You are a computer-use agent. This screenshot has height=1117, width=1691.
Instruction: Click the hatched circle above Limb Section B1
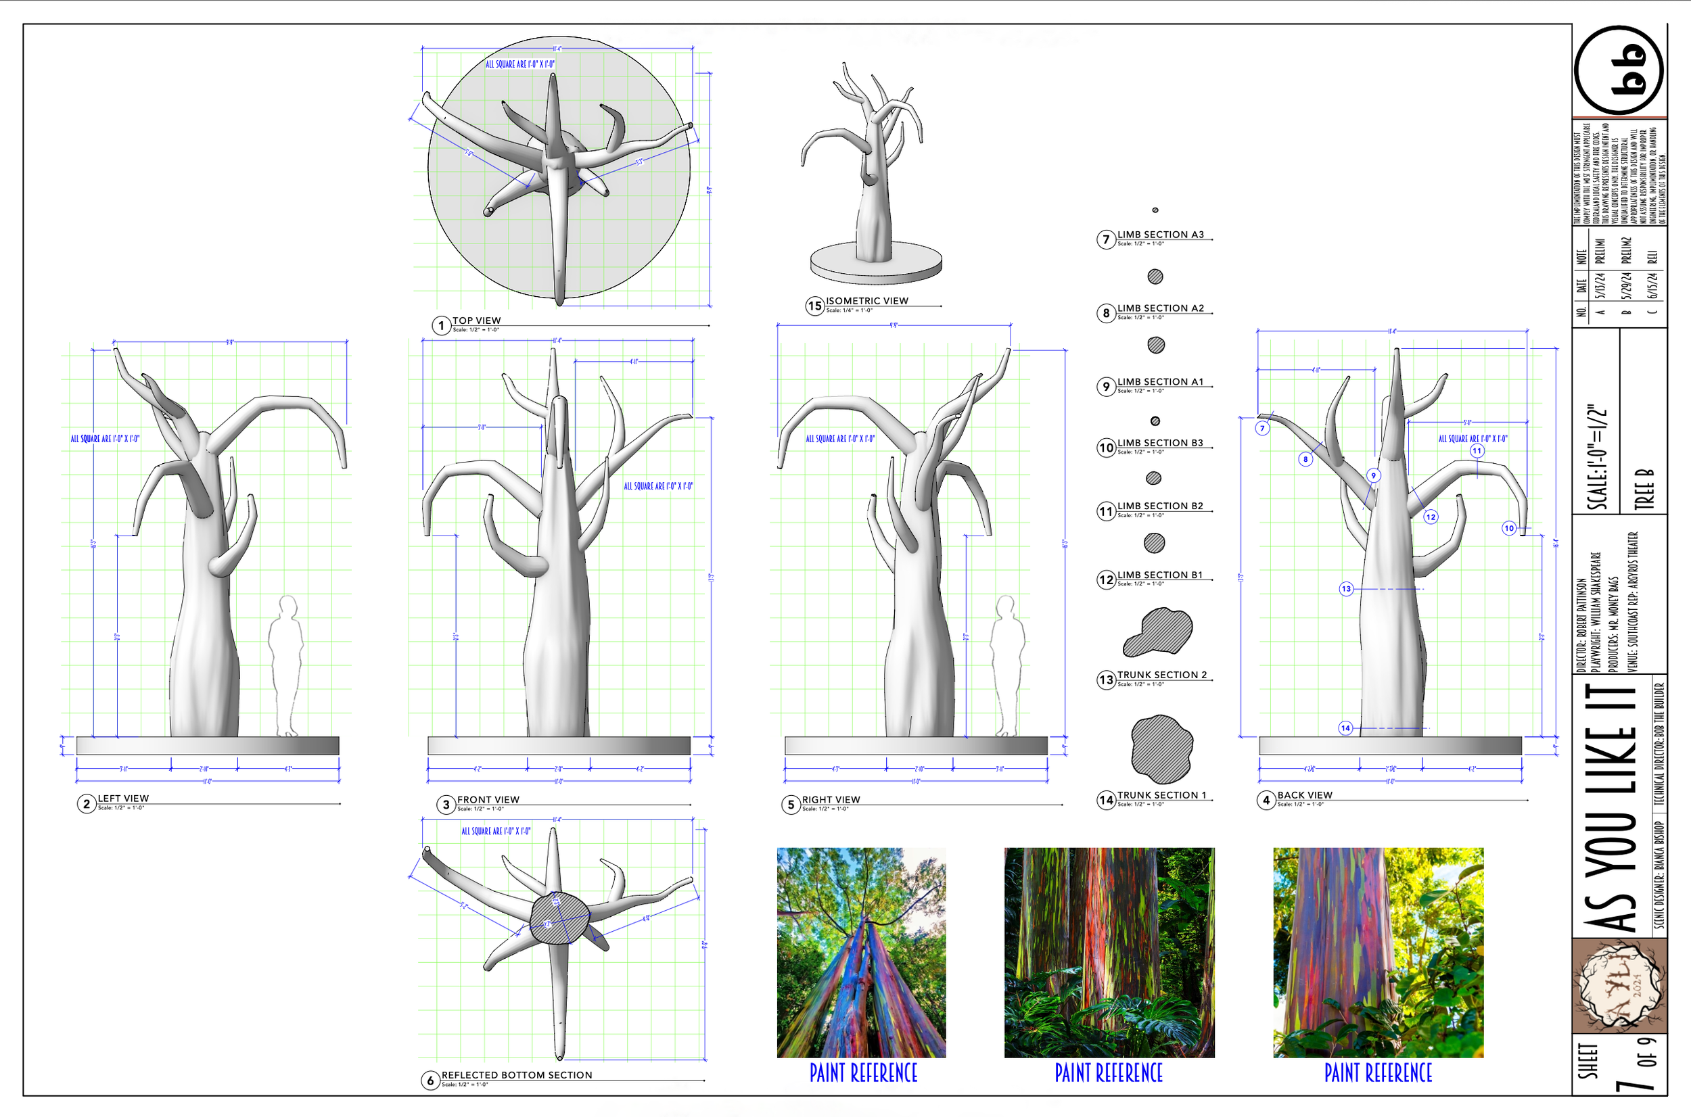coord(1155,544)
